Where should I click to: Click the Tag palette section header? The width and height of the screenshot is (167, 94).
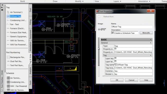tap(8, 8)
